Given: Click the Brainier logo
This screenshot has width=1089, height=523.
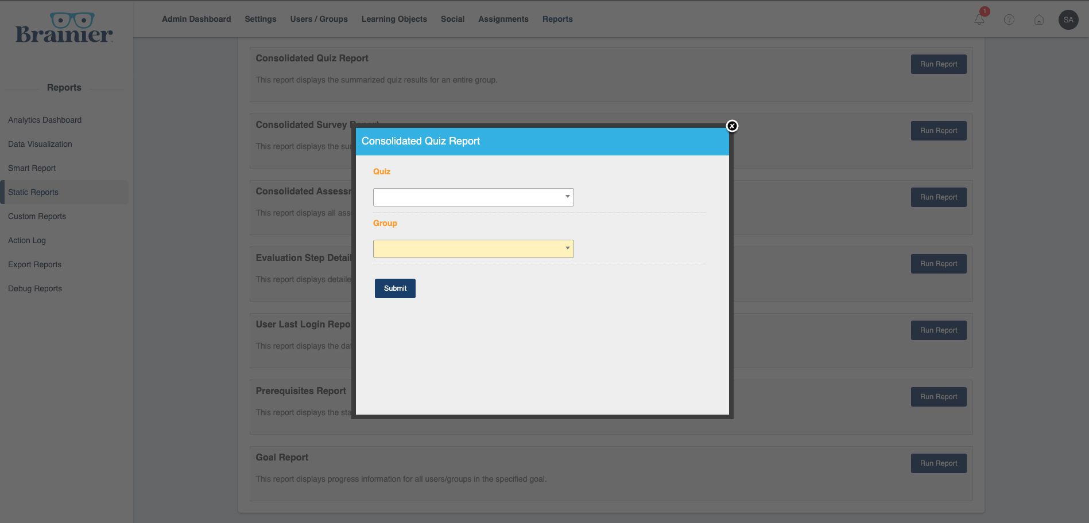Looking at the screenshot, I should (x=64, y=28).
